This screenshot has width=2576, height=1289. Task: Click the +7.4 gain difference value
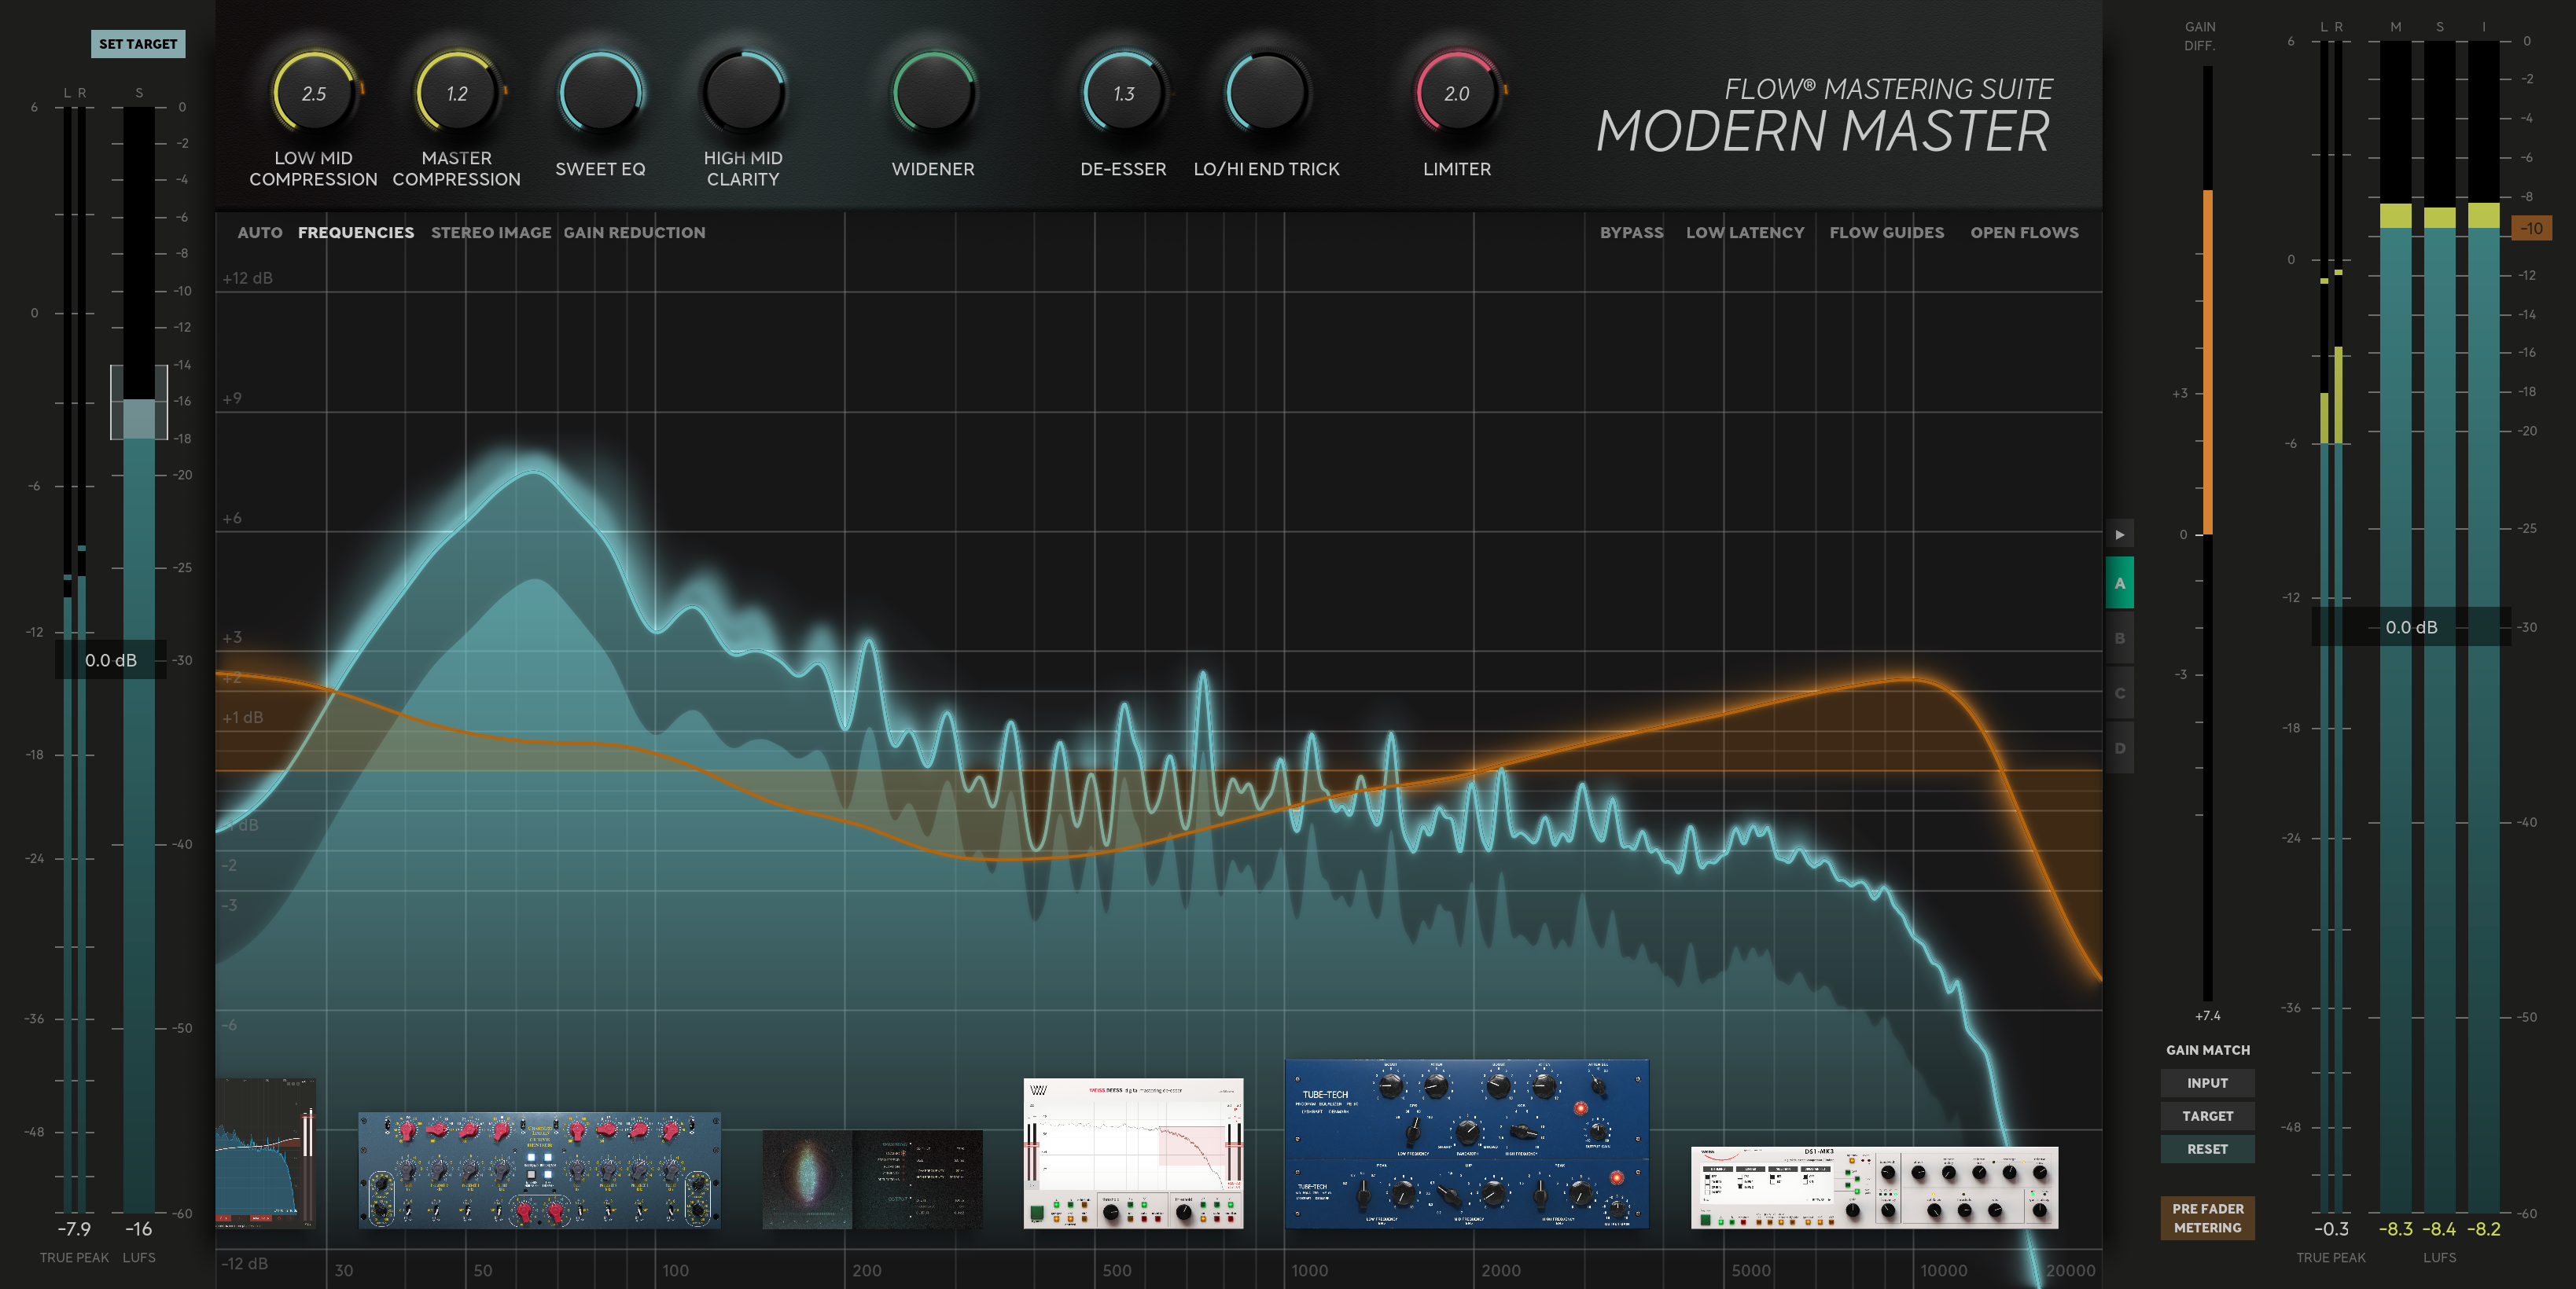coord(2207,1016)
